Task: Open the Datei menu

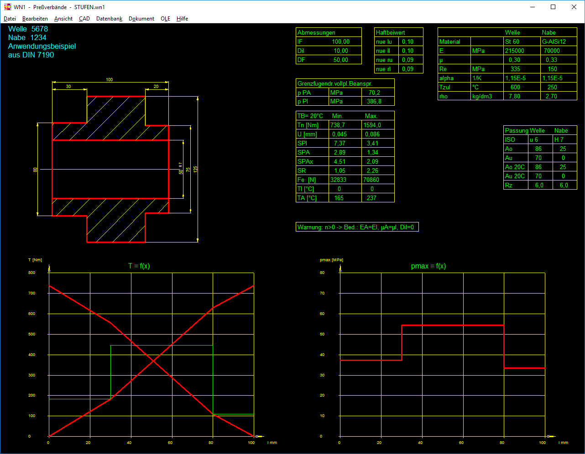Action: 10,19
